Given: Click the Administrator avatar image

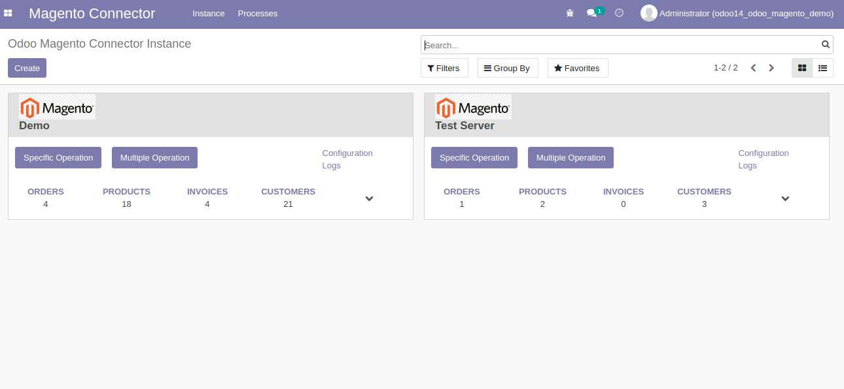Looking at the screenshot, I should pyautogui.click(x=648, y=12).
